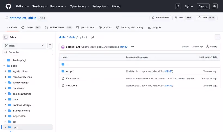Viewport: 223px width, 132px height.
Task: Navigate to root skills breadcrumb link
Action: 62,37
